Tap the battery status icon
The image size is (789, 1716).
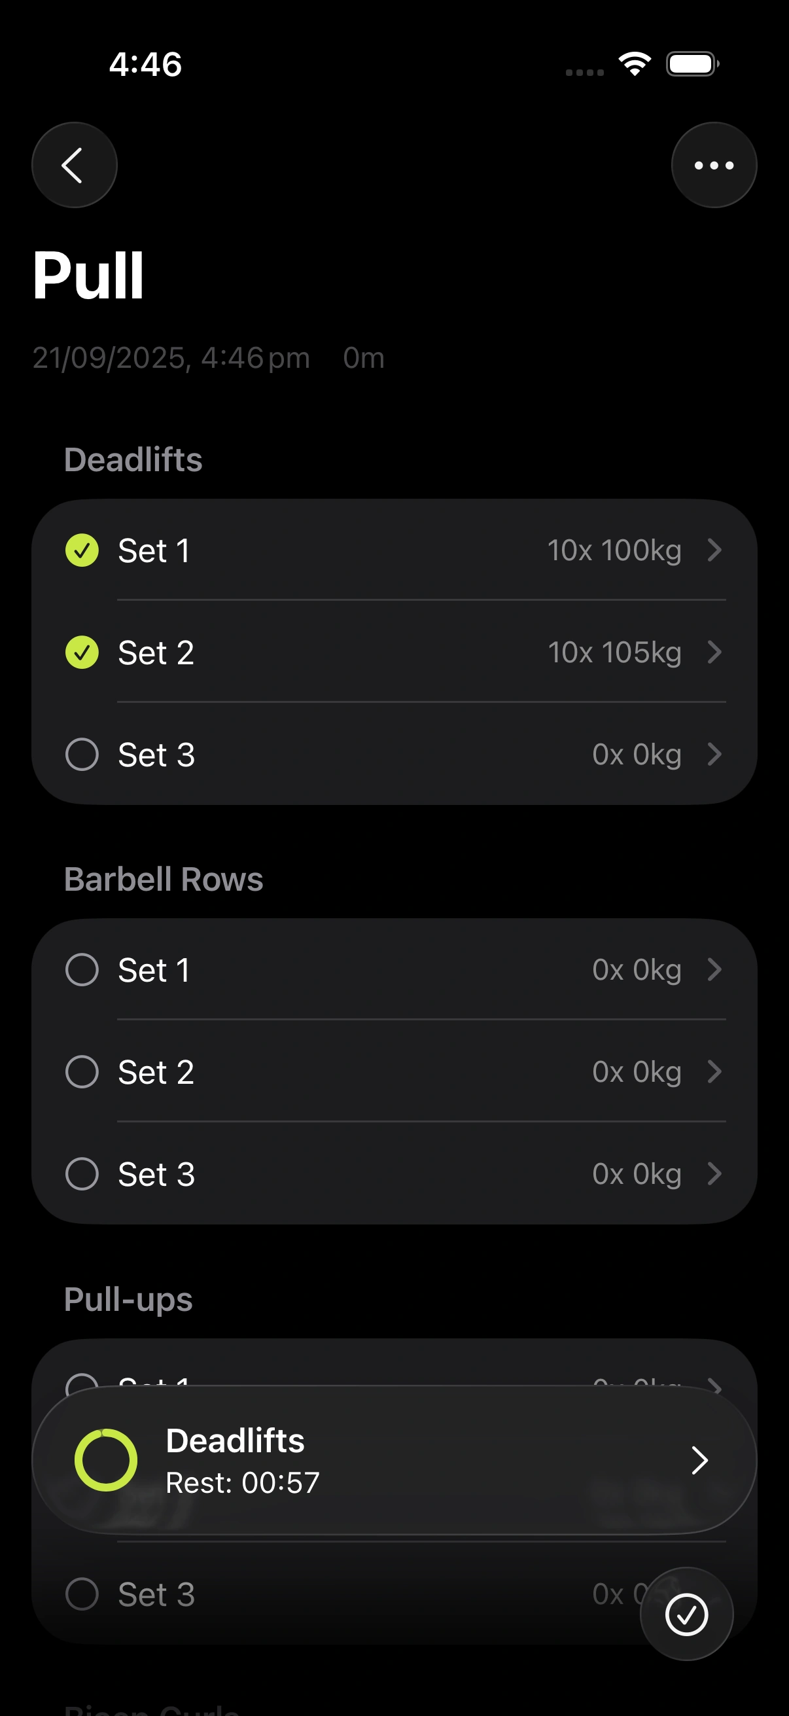coord(692,64)
